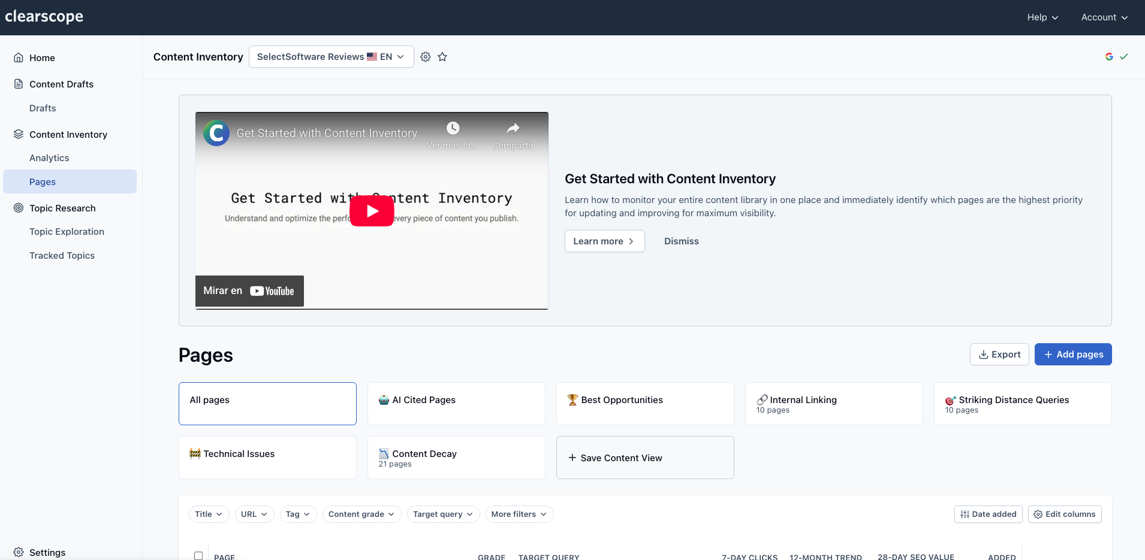The image size is (1145, 560).
Task: Open the Help menu
Action: click(1041, 17)
